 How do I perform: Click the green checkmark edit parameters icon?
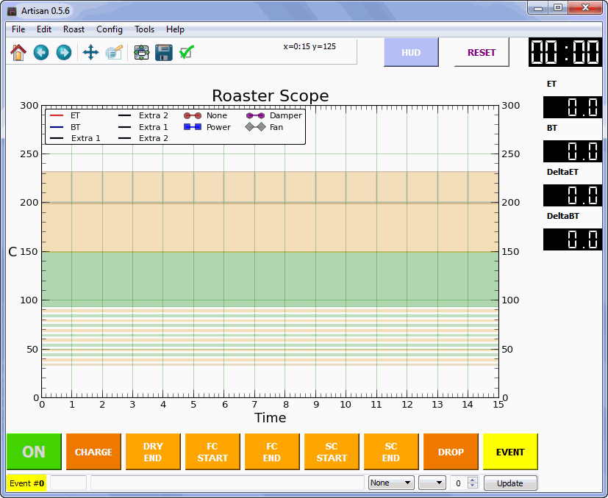(x=186, y=52)
